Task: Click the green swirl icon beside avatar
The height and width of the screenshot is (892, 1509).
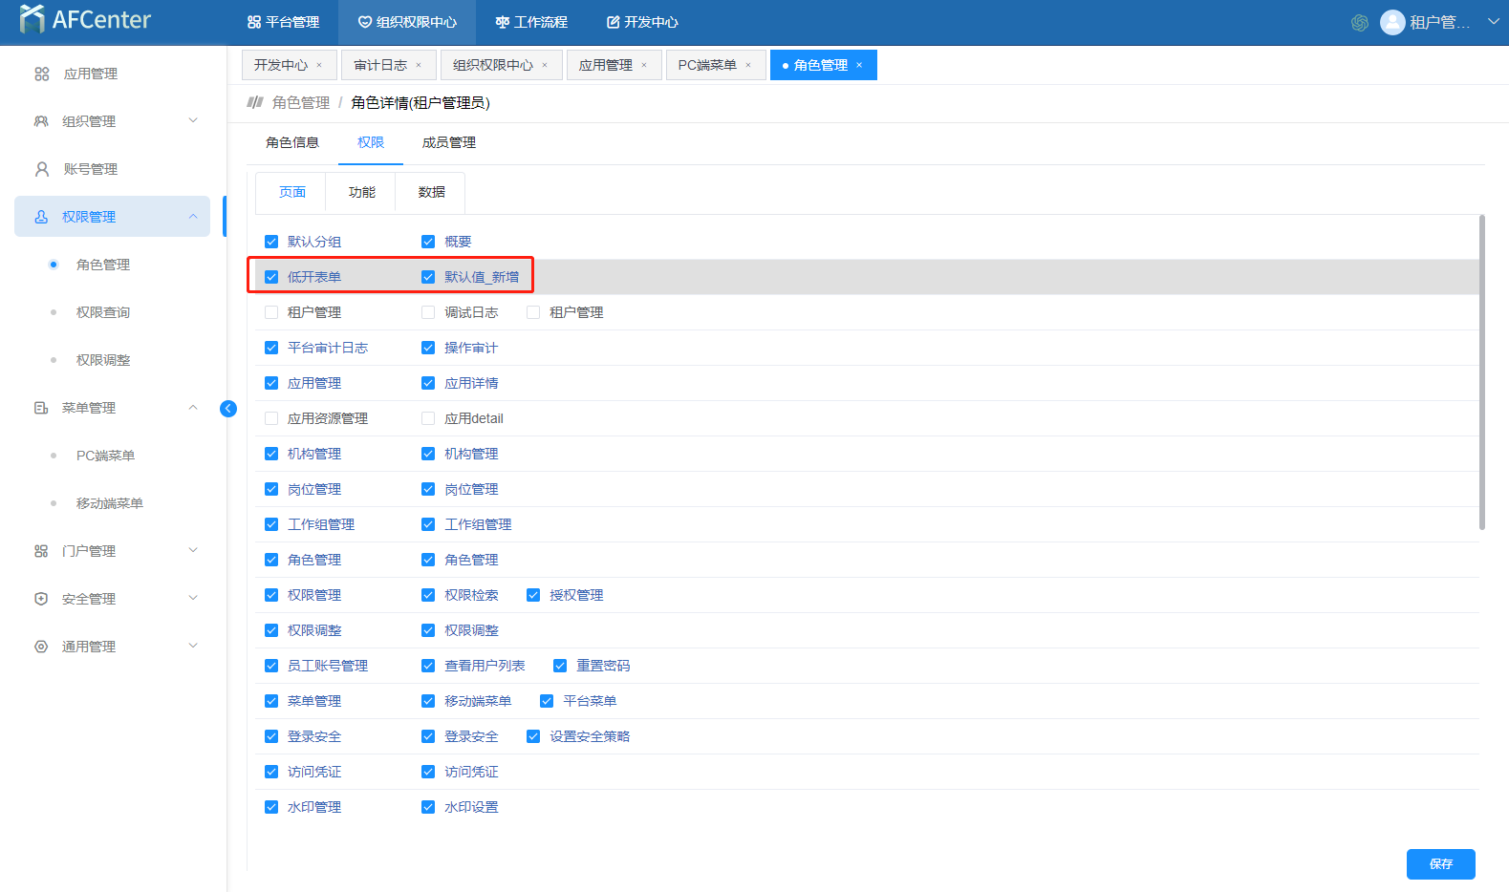Action: [1360, 22]
